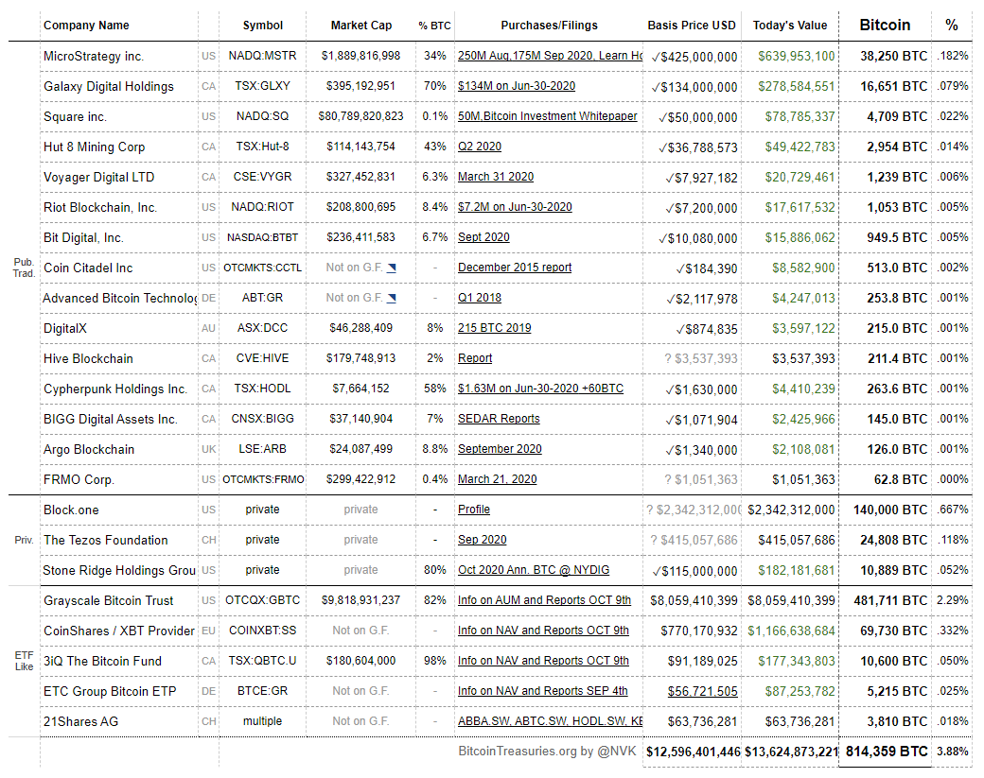Open 21Shares' ABBA.SW, ABTC.SW, HODL.SW link
This screenshot has width=984, height=778.
(x=550, y=721)
